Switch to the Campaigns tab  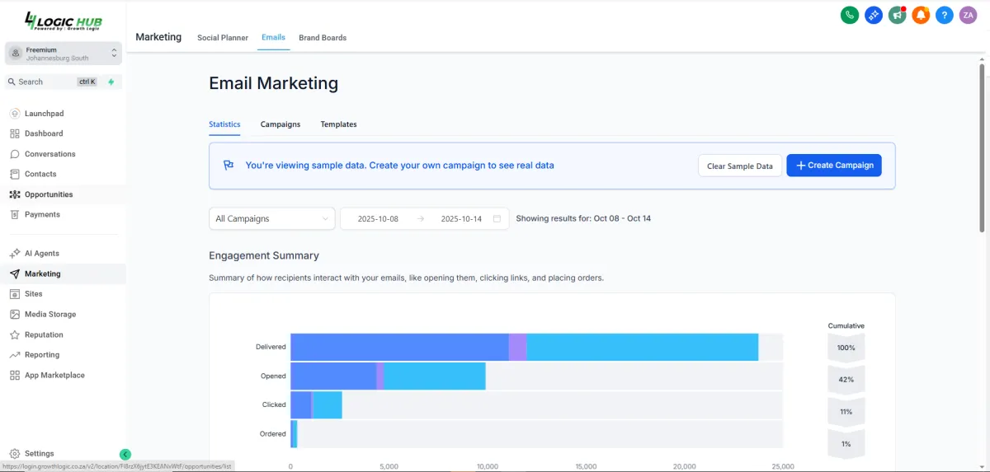click(280, 124)
